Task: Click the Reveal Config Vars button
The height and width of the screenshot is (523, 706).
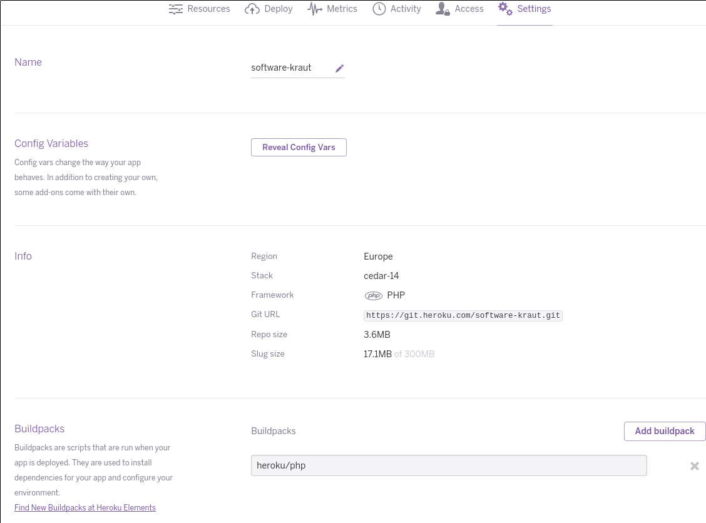Action: [x=299, y=147]
